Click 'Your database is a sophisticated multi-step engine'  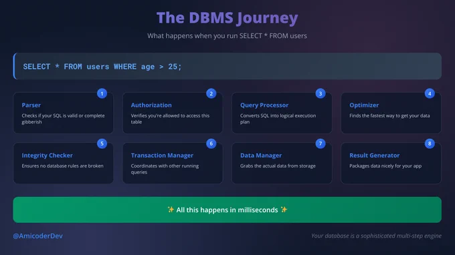(x=376, y=236)
